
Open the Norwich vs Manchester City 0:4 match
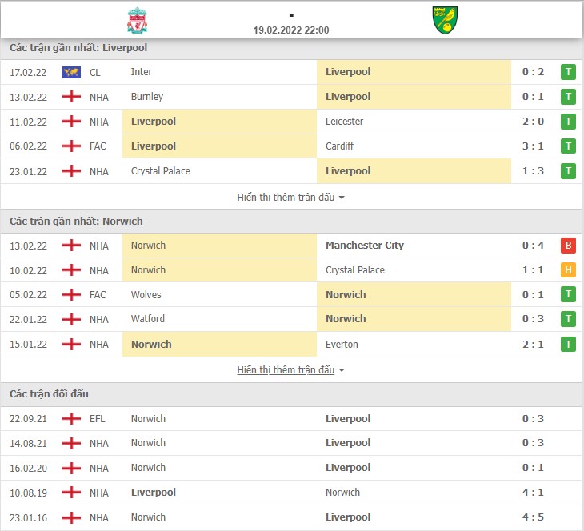291,246
